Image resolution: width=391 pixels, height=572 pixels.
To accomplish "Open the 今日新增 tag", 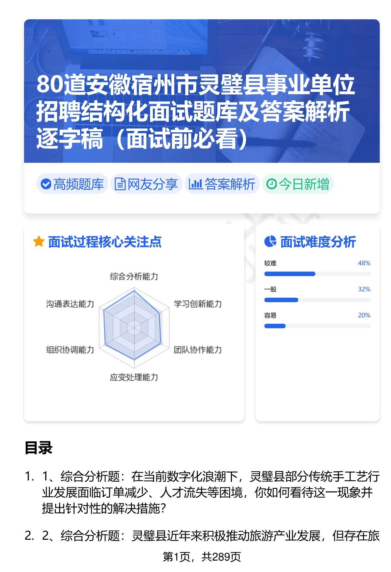I will coord(298,184).
